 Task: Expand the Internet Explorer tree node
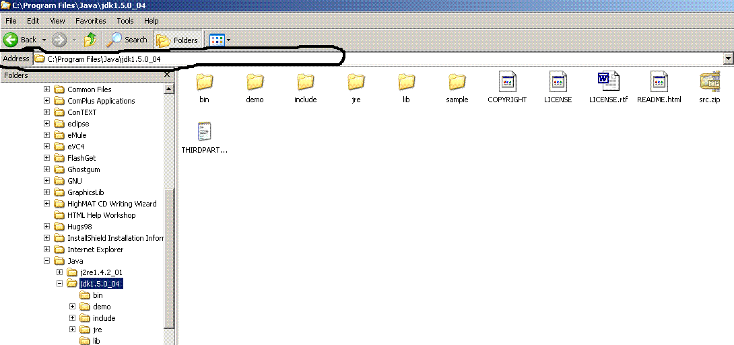47,250
